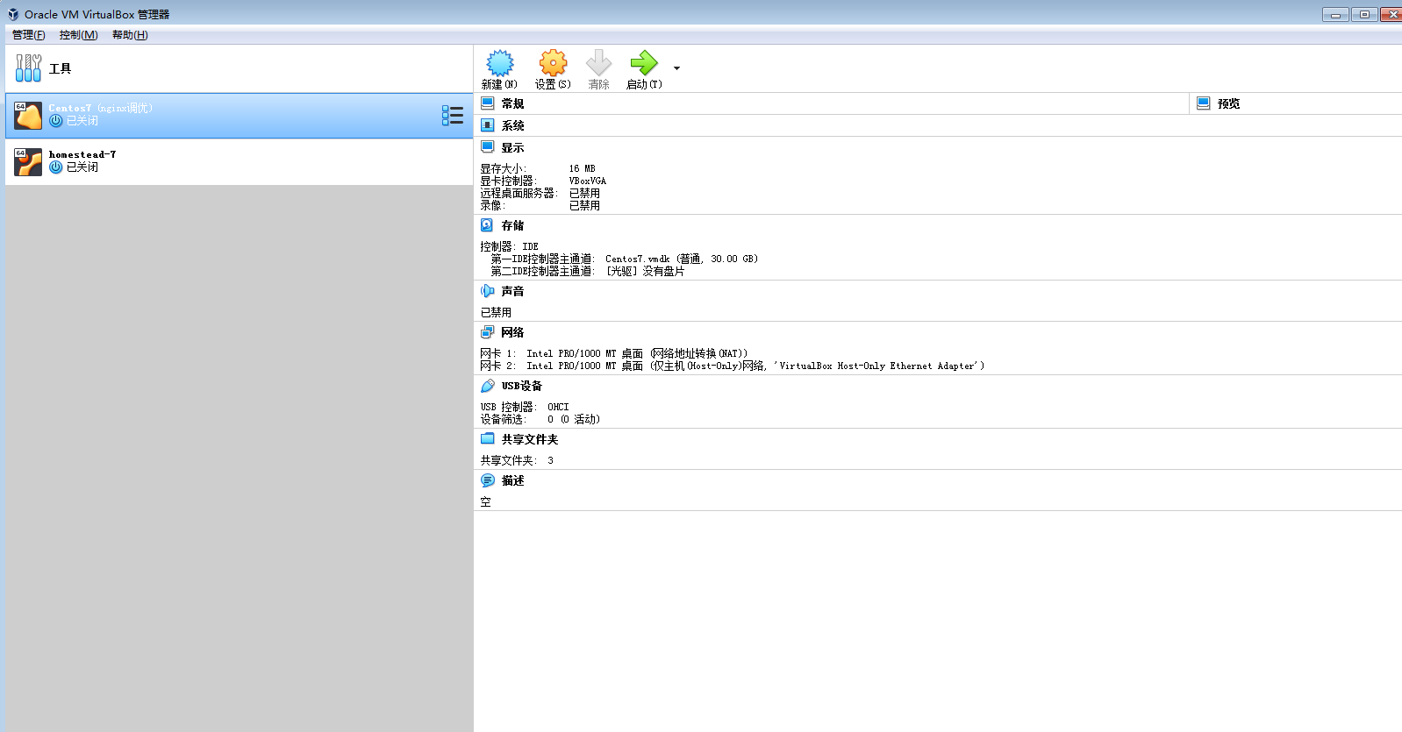The width and height of the screenshot is (1402, 732).
Task: Click the USB设备 plug icon
Action: [x=488, y=386]
